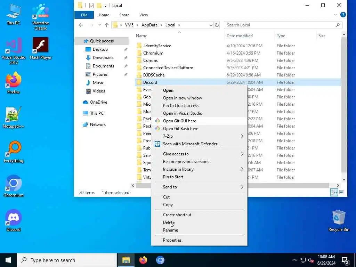Click the search magnifier in Search Local

coord(338,25)
